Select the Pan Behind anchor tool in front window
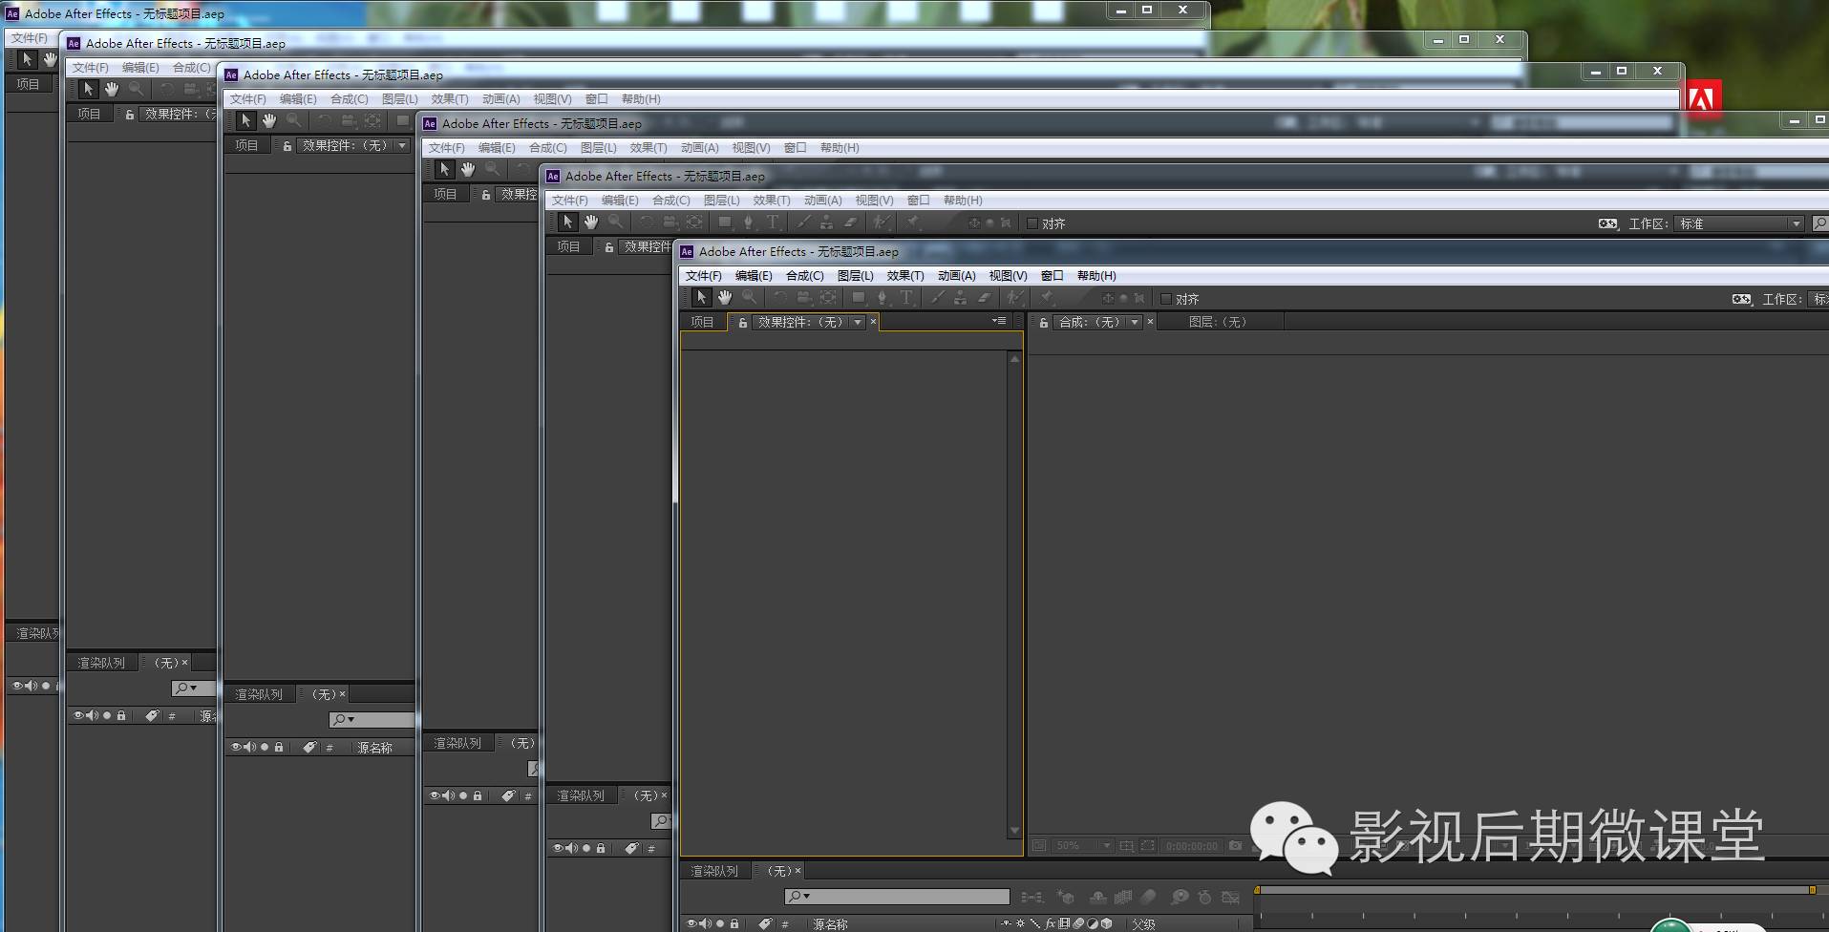Viewport: 1829px width, 932px height. pos(828,298)
